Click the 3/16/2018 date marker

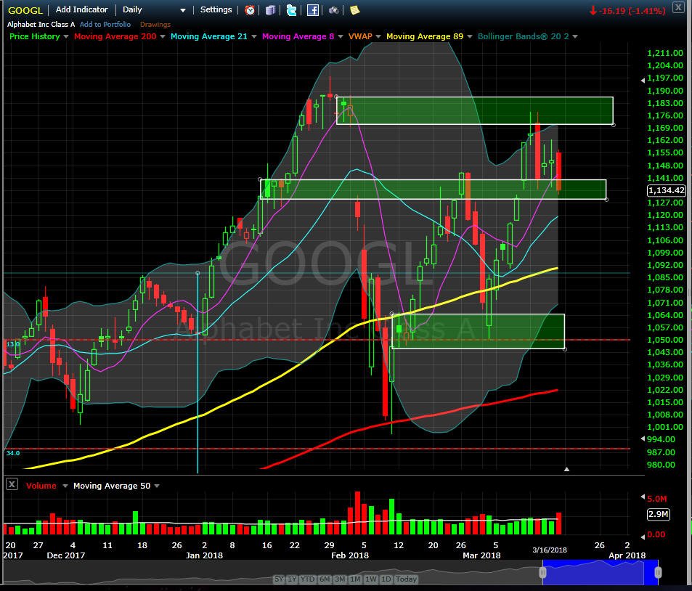pos(550,550)
